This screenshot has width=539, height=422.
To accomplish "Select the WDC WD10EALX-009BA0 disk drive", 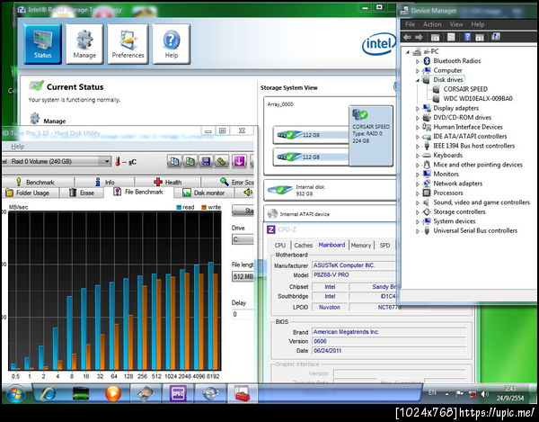I will 478,98.
